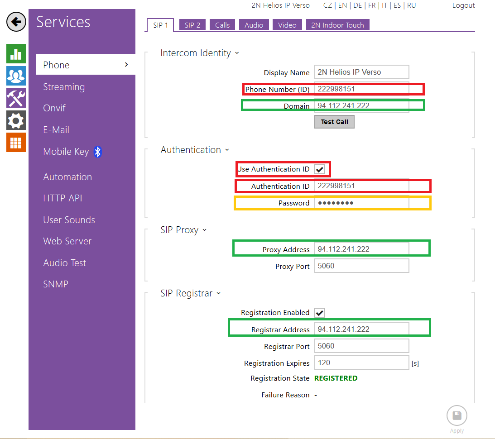The width and height of the screenshot is (495, 439).
Task: Click the Registrar Address input field
Action: [x=362, y=329]
